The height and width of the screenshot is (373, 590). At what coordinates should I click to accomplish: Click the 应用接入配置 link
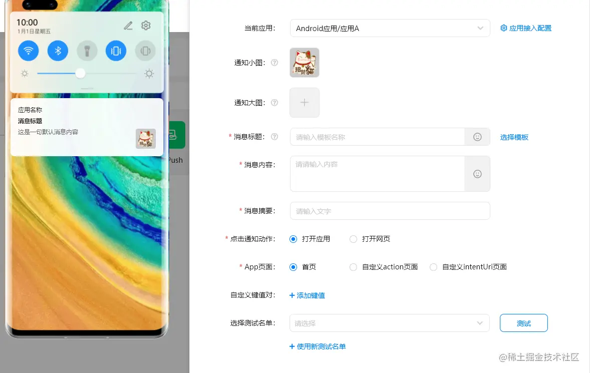coord(530,28)
